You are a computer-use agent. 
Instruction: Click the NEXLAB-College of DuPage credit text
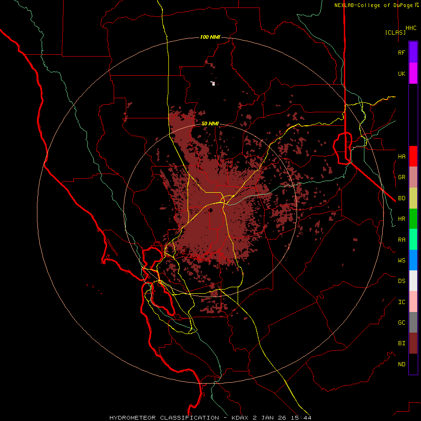373,5
